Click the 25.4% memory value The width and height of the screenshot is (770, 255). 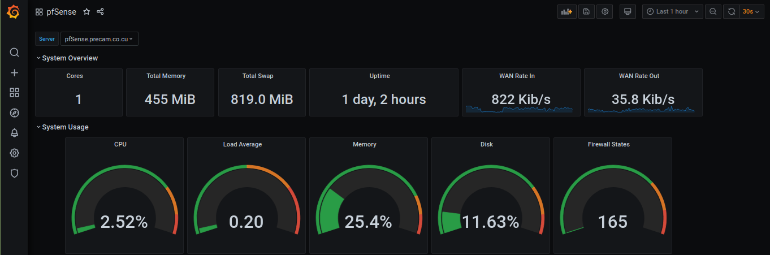point(368,222)
